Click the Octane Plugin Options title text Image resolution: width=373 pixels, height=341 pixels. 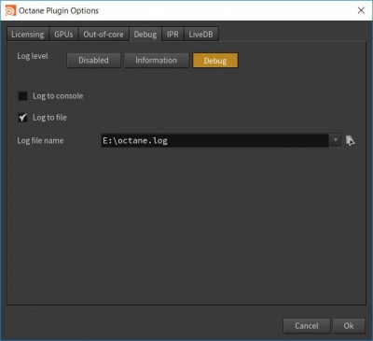(x=59, y=10)
